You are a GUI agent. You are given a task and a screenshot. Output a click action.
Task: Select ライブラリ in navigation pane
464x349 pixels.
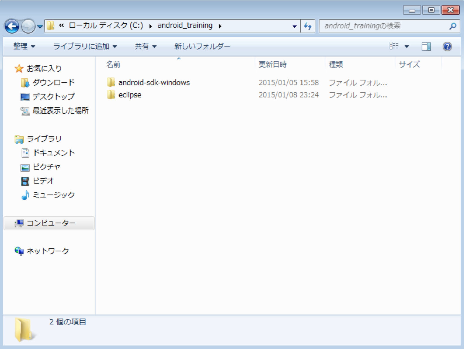44,139
